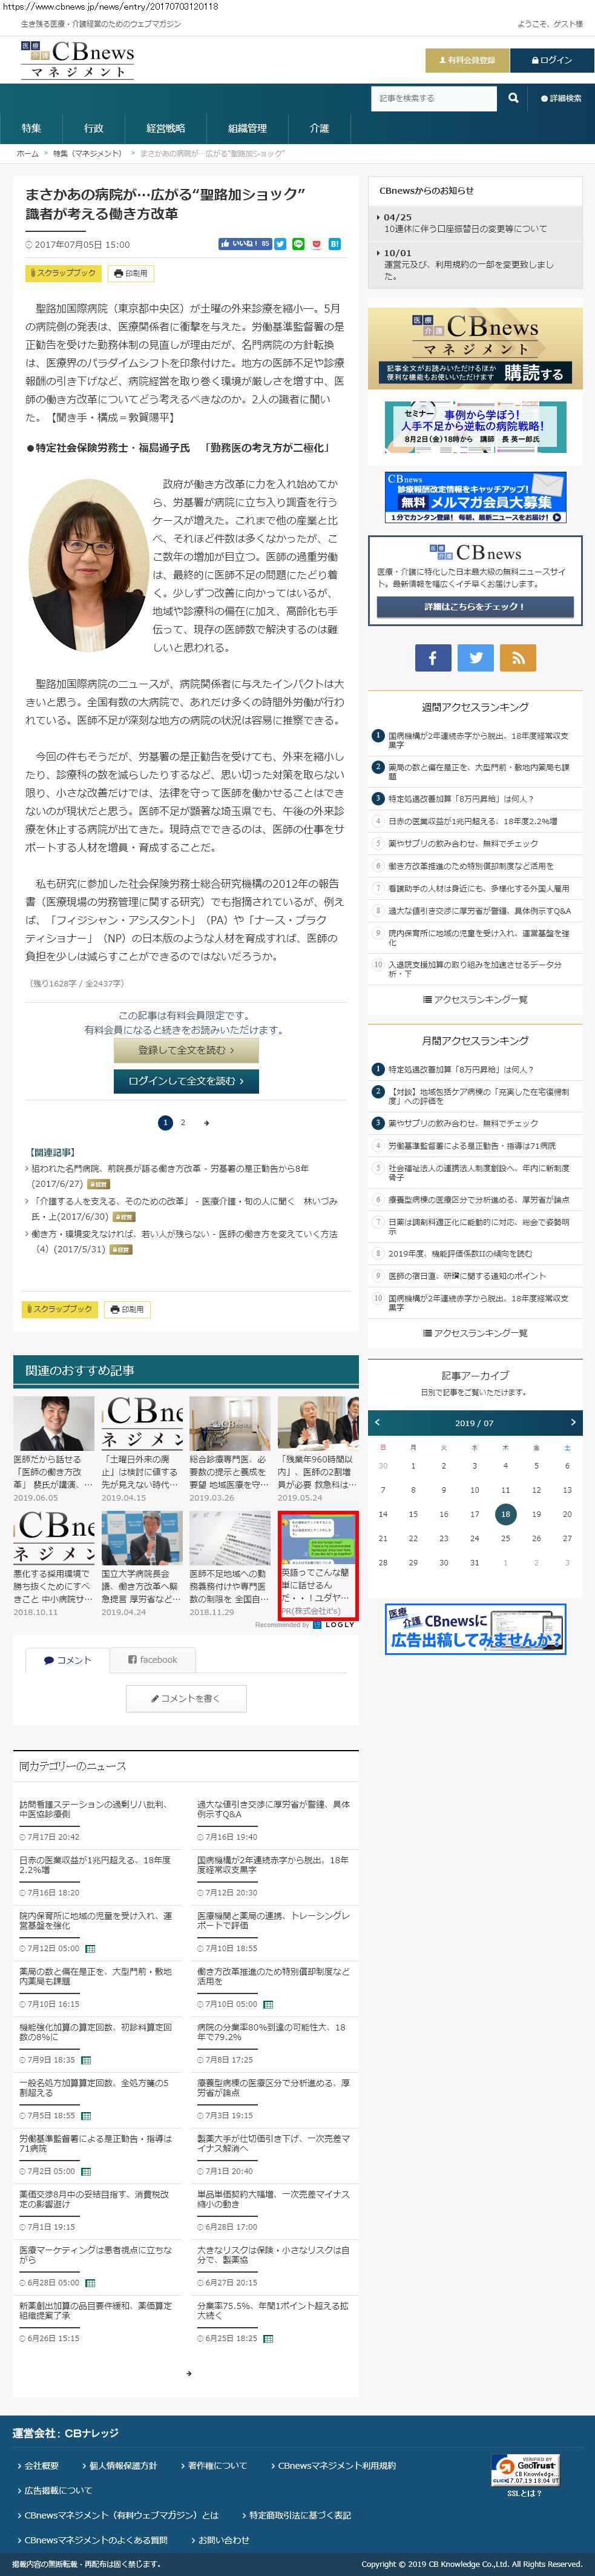595x2576 pixels.
Task: Go to article page 2
Action: click(x=183, y=1123)
